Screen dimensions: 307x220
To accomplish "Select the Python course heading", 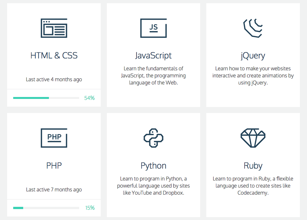I will (x=153, y=166).
